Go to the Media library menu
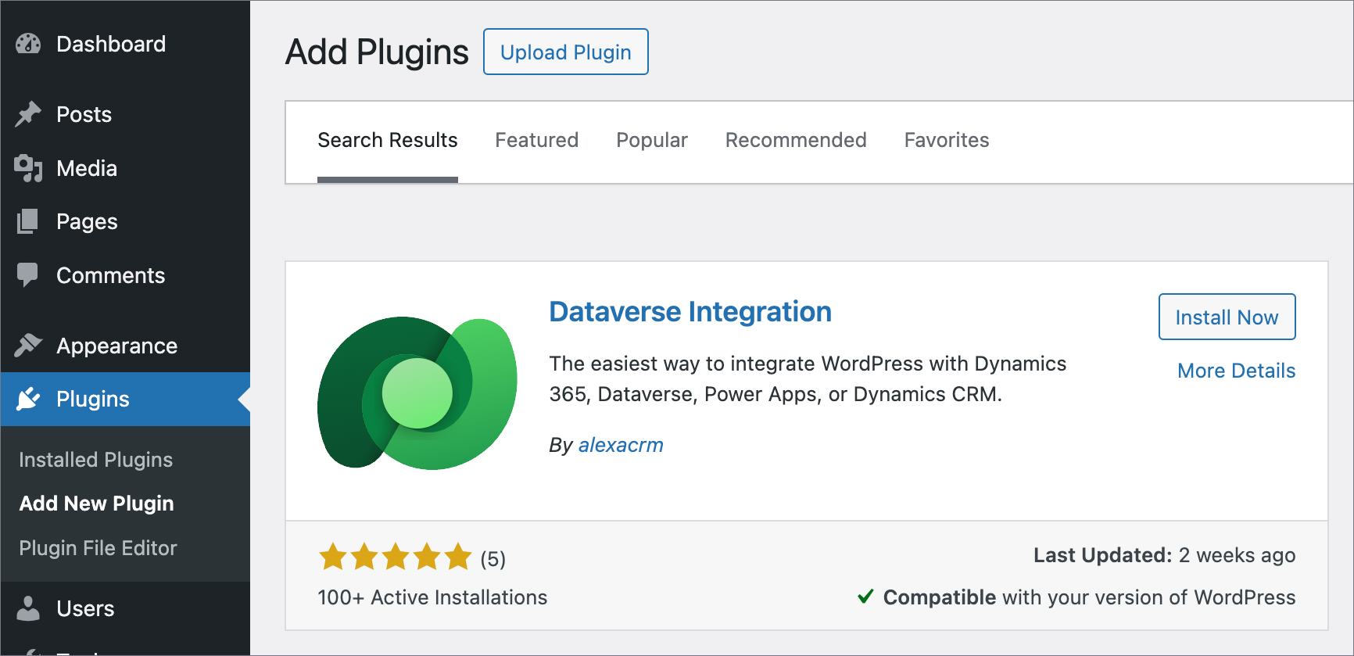1354x656 pixels. point(125,168)
